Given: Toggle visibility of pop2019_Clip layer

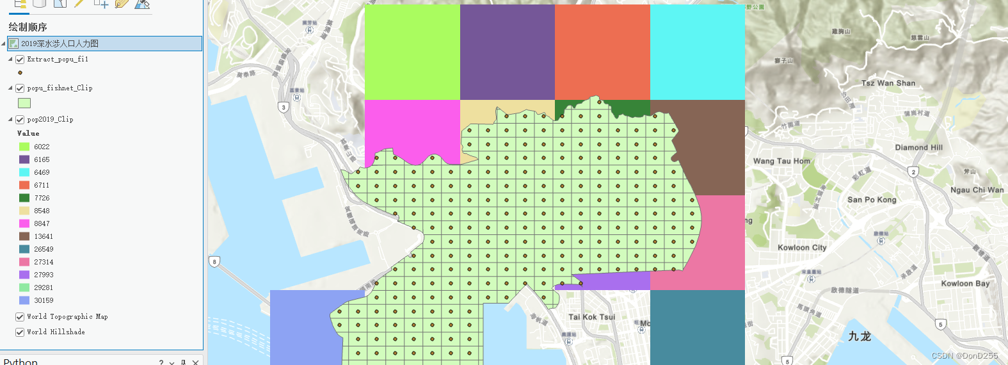Looking at the screenshot, I should click(x=20, y=119).
